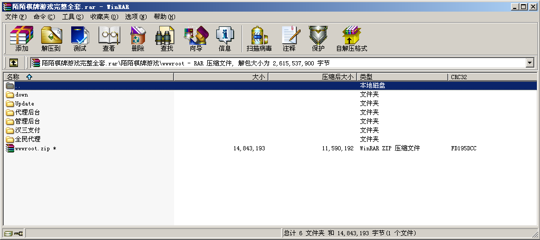540x240 pixels.
Task: Click the 保护 (Protect) toolbar icon
Action: pyautogui.click(x=318, y=39)
